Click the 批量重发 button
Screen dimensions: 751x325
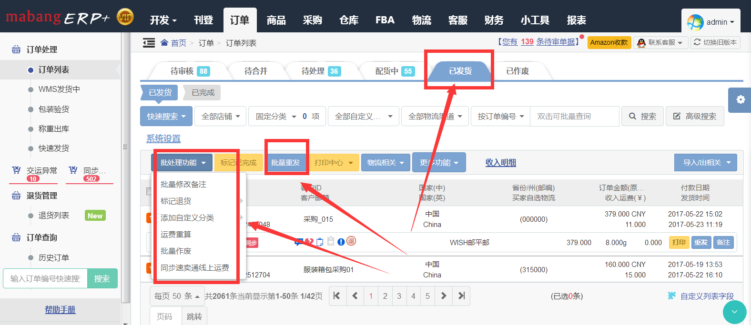pos(285,163)
